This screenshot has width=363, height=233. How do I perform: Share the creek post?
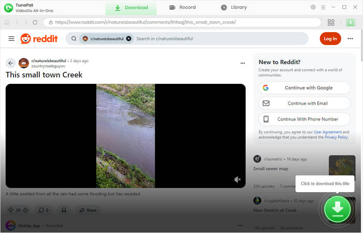coord(88,210)
